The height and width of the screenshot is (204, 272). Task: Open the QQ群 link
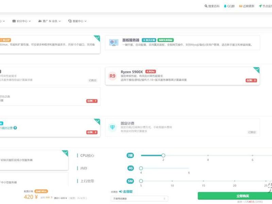coord(229,6)
